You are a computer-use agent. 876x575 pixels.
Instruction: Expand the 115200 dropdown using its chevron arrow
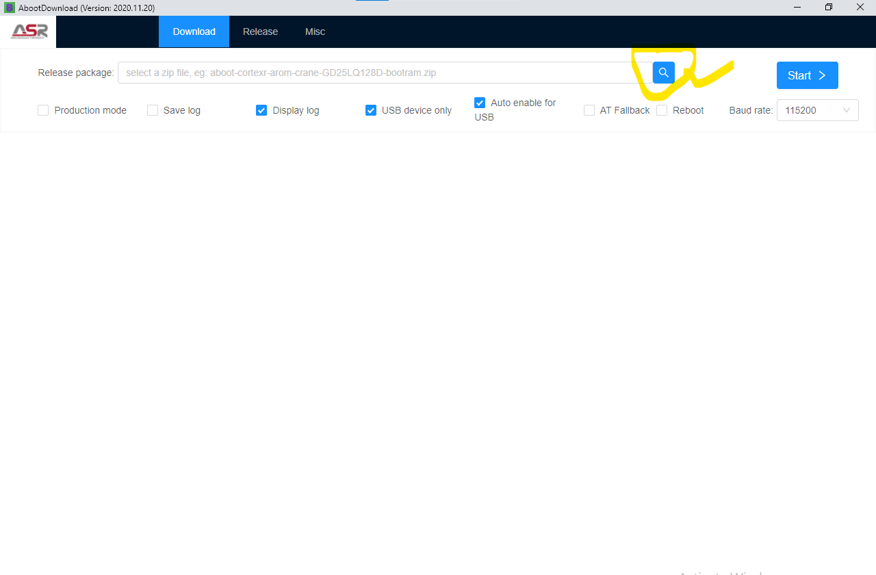point(847,110)
